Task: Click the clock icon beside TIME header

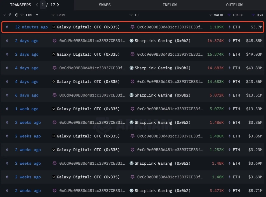Action: tap(17, 15)
